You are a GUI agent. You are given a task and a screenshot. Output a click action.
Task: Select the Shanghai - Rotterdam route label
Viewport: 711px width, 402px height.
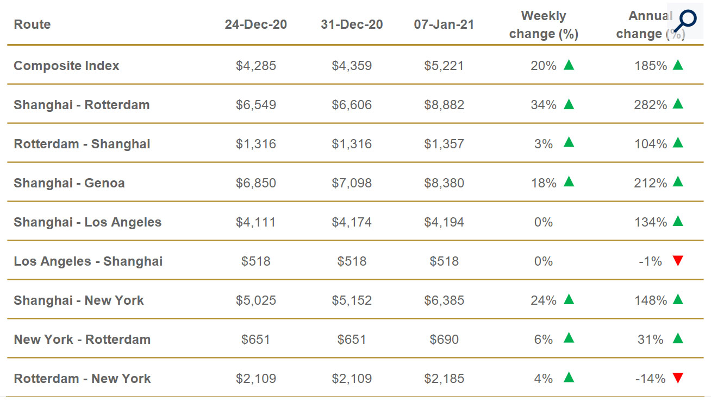click(x=82, y=105)
